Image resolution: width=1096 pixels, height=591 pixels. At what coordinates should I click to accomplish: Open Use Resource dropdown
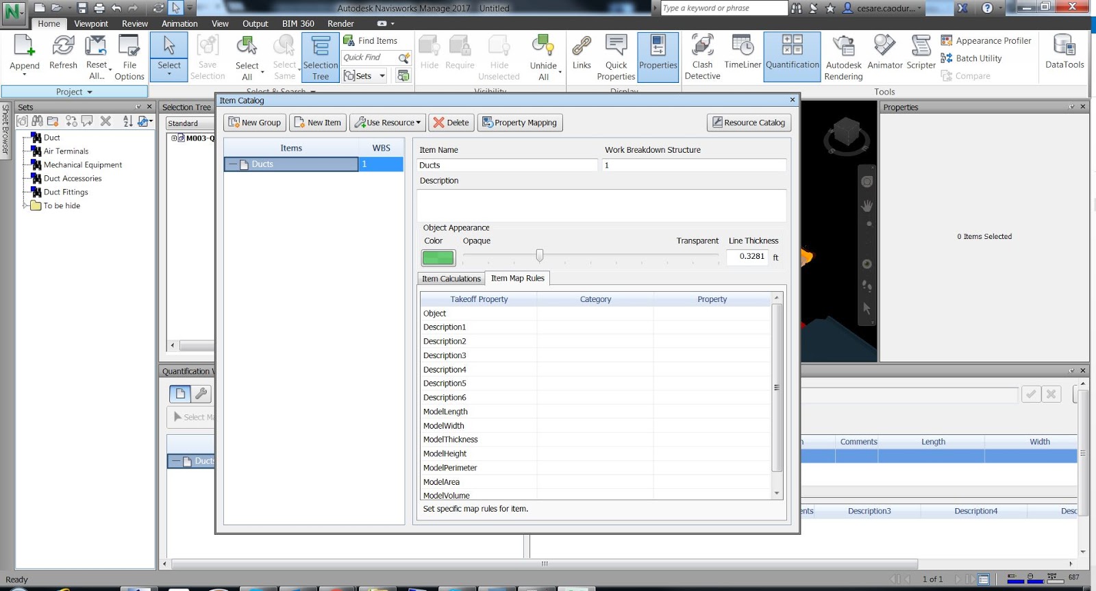[x=388, y=123]
